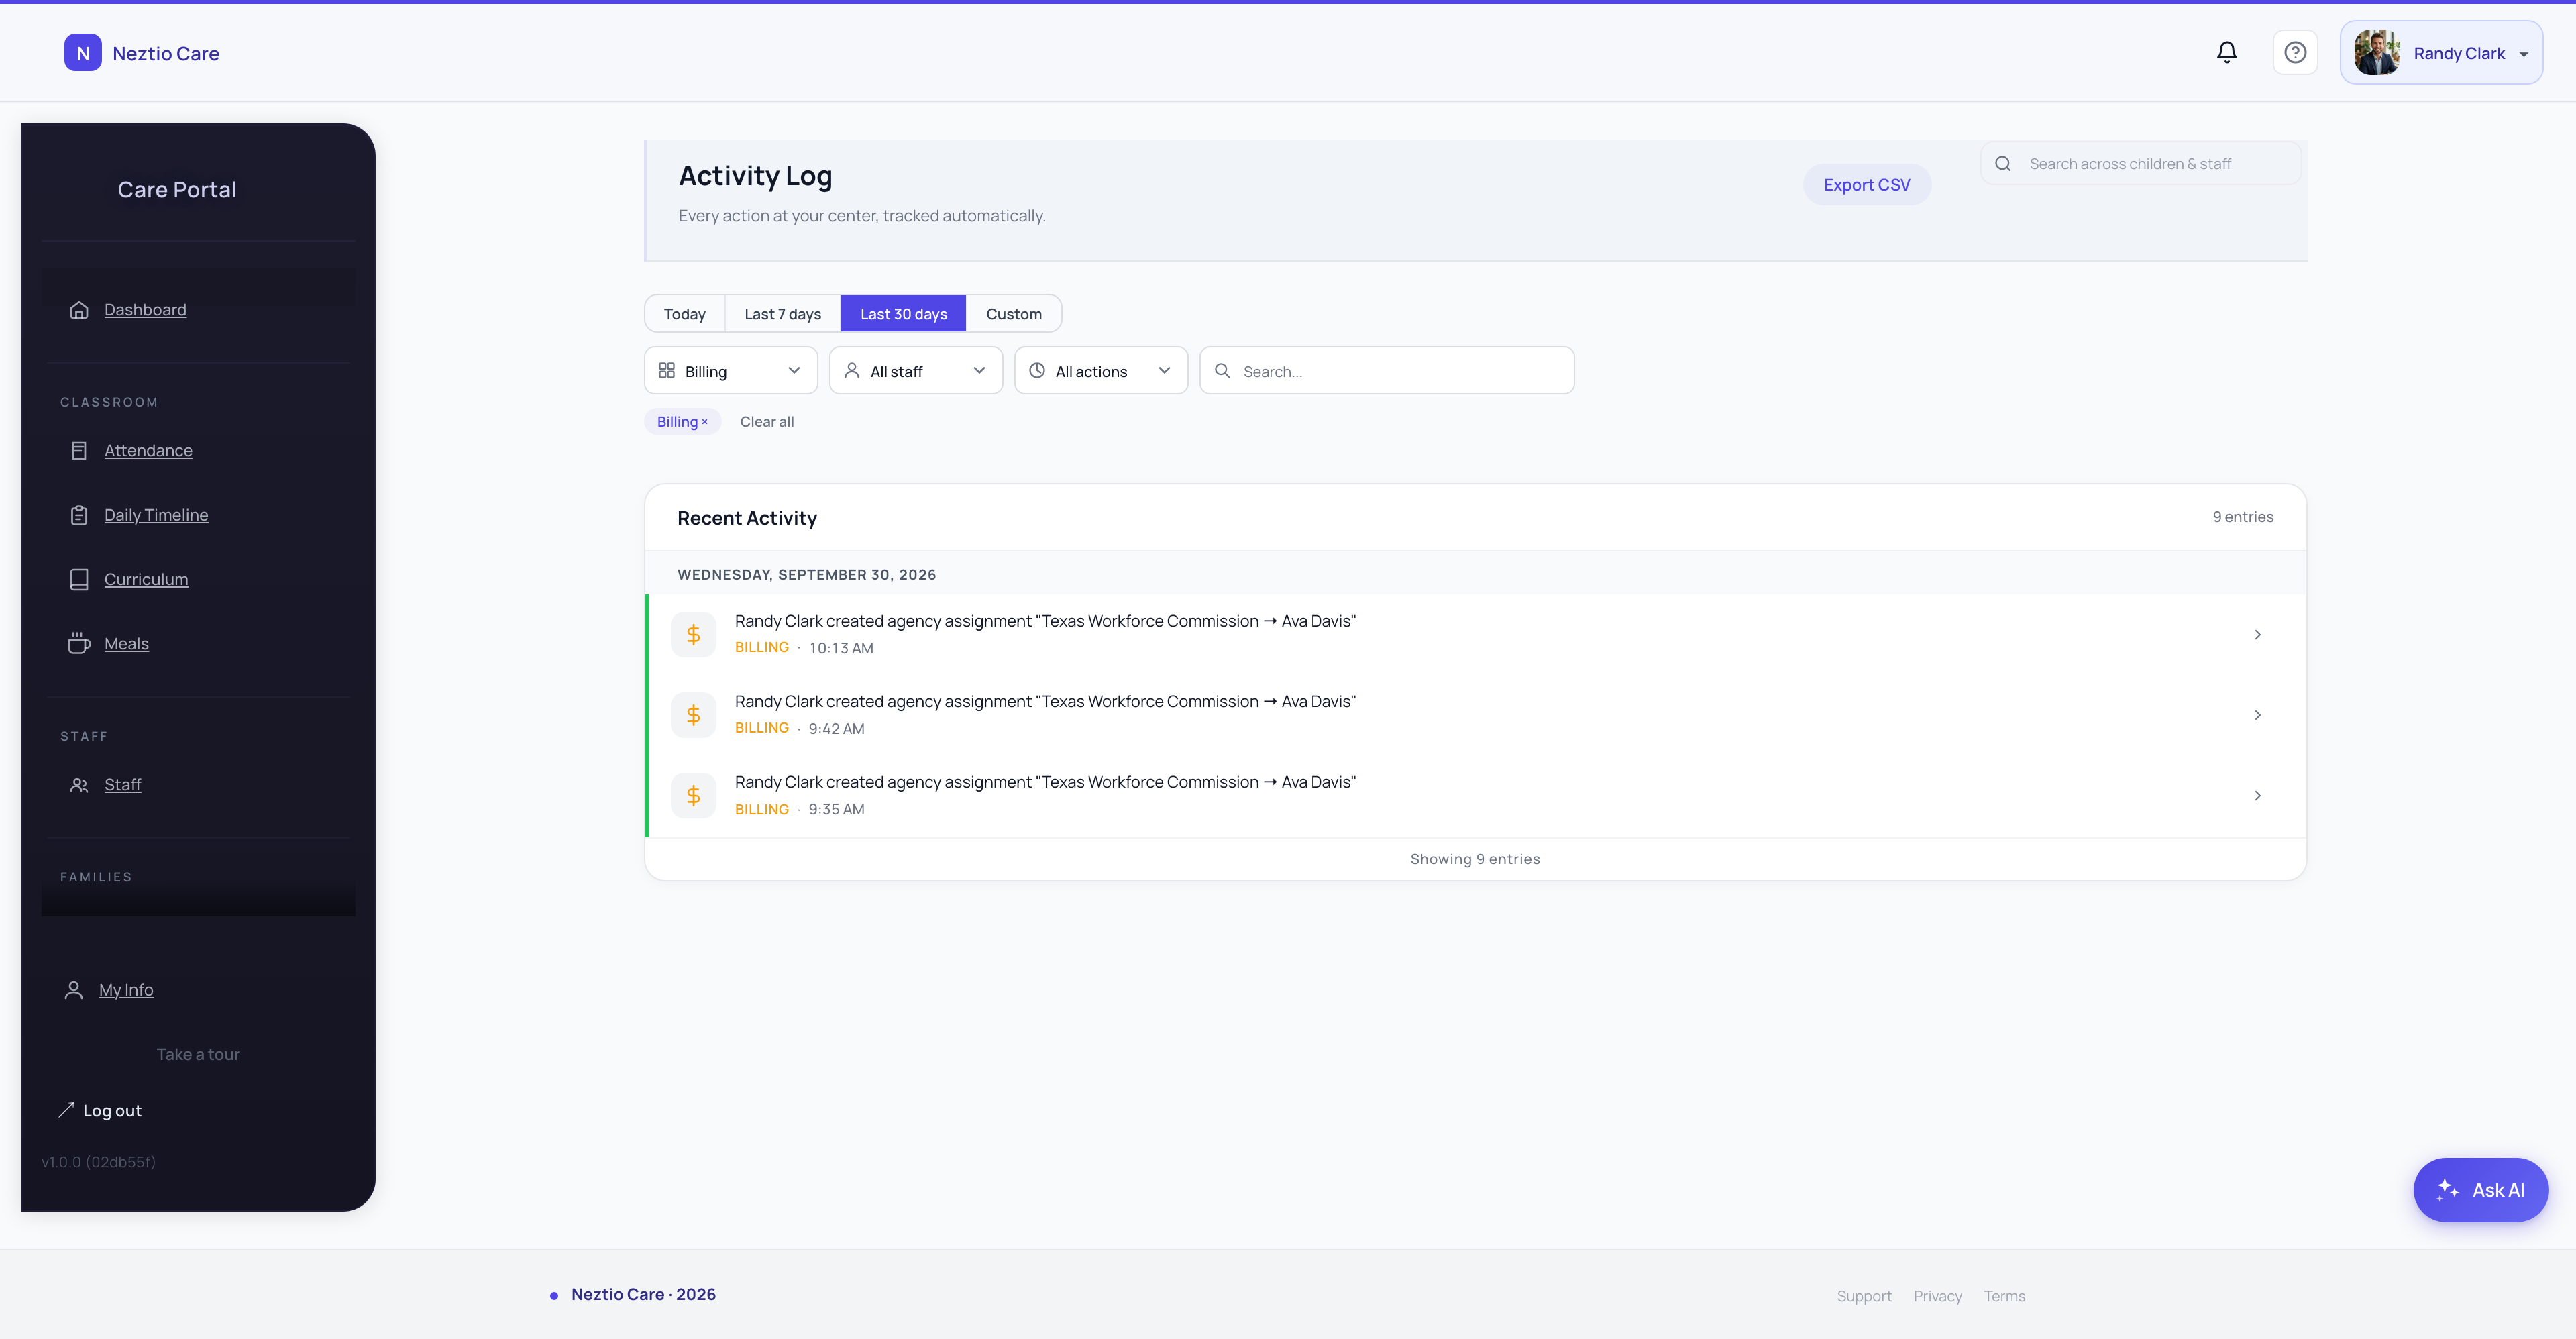2576x1339 pixels.
Task: Expand the 10:13 AM entry chevron
Action: coord(2258,635)
